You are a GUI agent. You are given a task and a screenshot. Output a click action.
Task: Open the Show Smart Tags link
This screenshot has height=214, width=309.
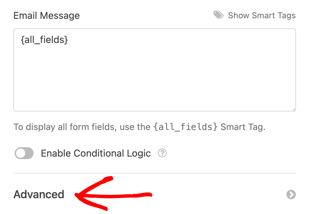pyautogui.click(x=262, y=15)
